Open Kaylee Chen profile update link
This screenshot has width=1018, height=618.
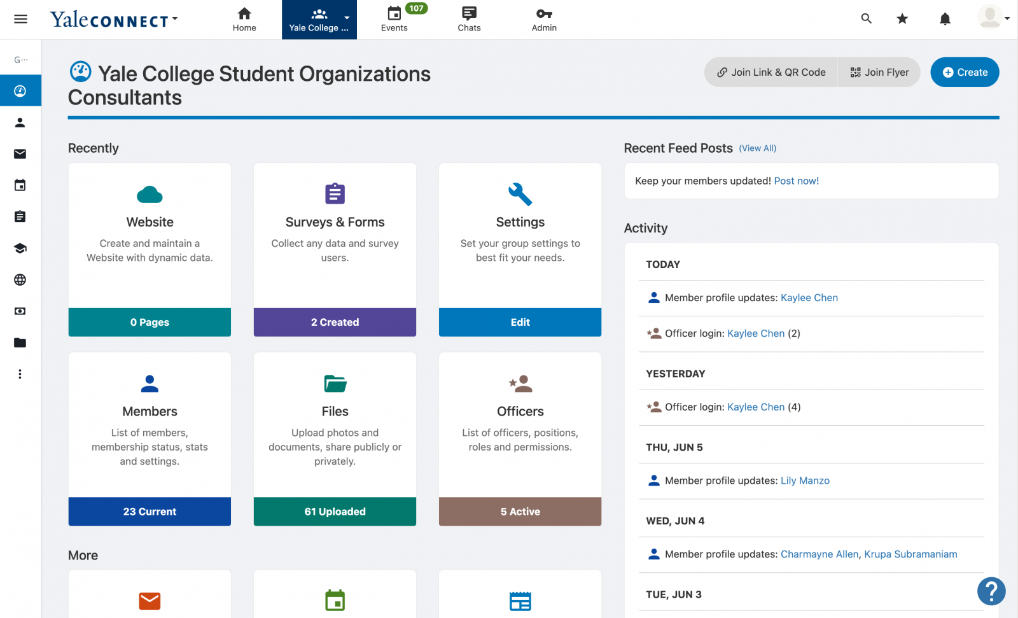tap(809, 298)
